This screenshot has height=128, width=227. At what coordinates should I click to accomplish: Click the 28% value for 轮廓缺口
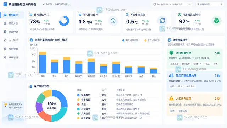click(x=104, y=95)
